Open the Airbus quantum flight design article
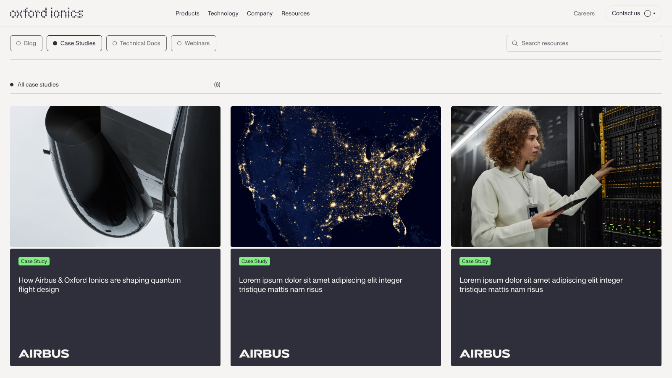The image size is (672, 378). [100, 285]
